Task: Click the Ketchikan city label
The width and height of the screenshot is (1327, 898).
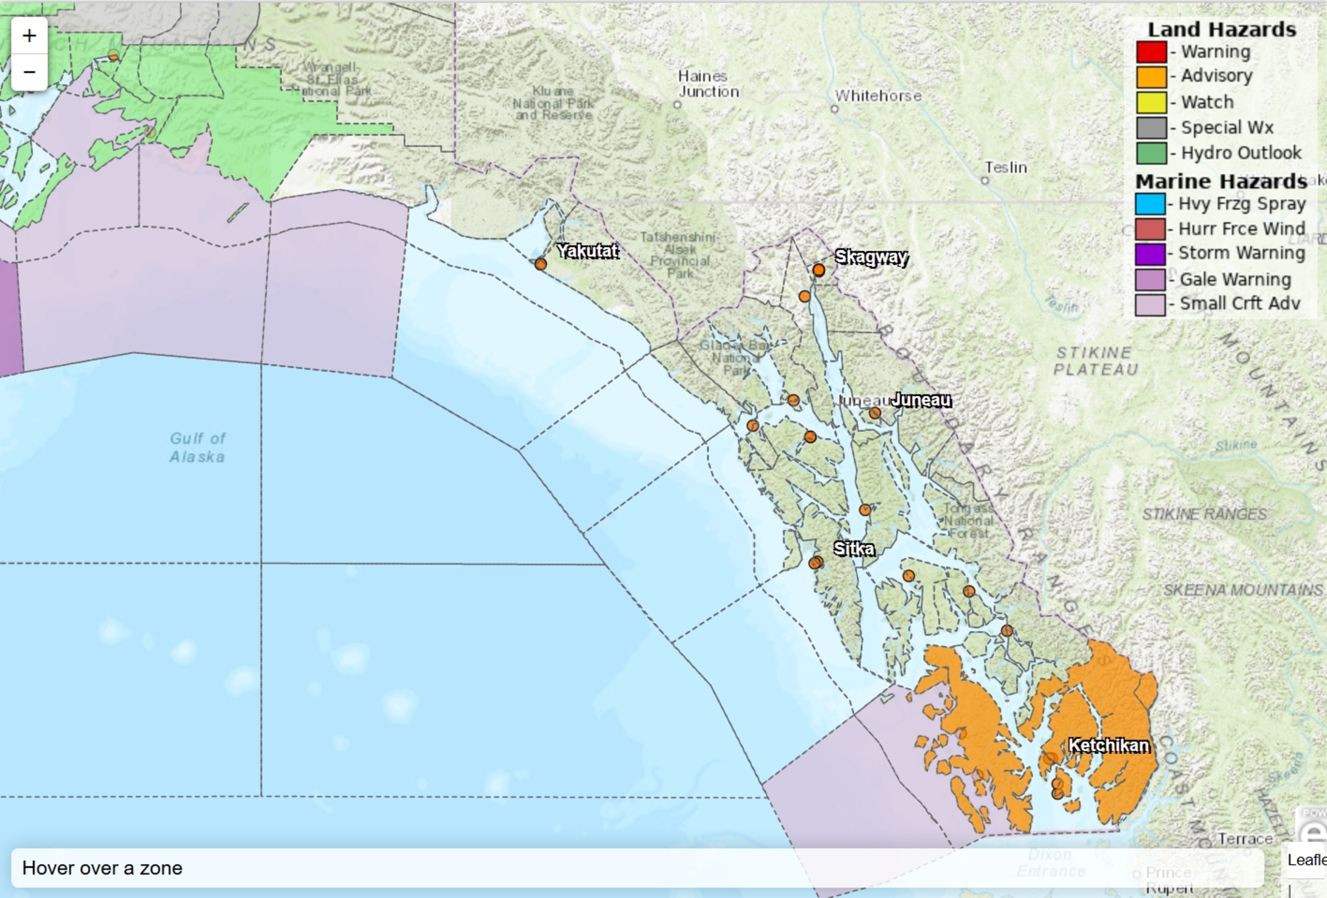Action: click(x=1108, y=745)
